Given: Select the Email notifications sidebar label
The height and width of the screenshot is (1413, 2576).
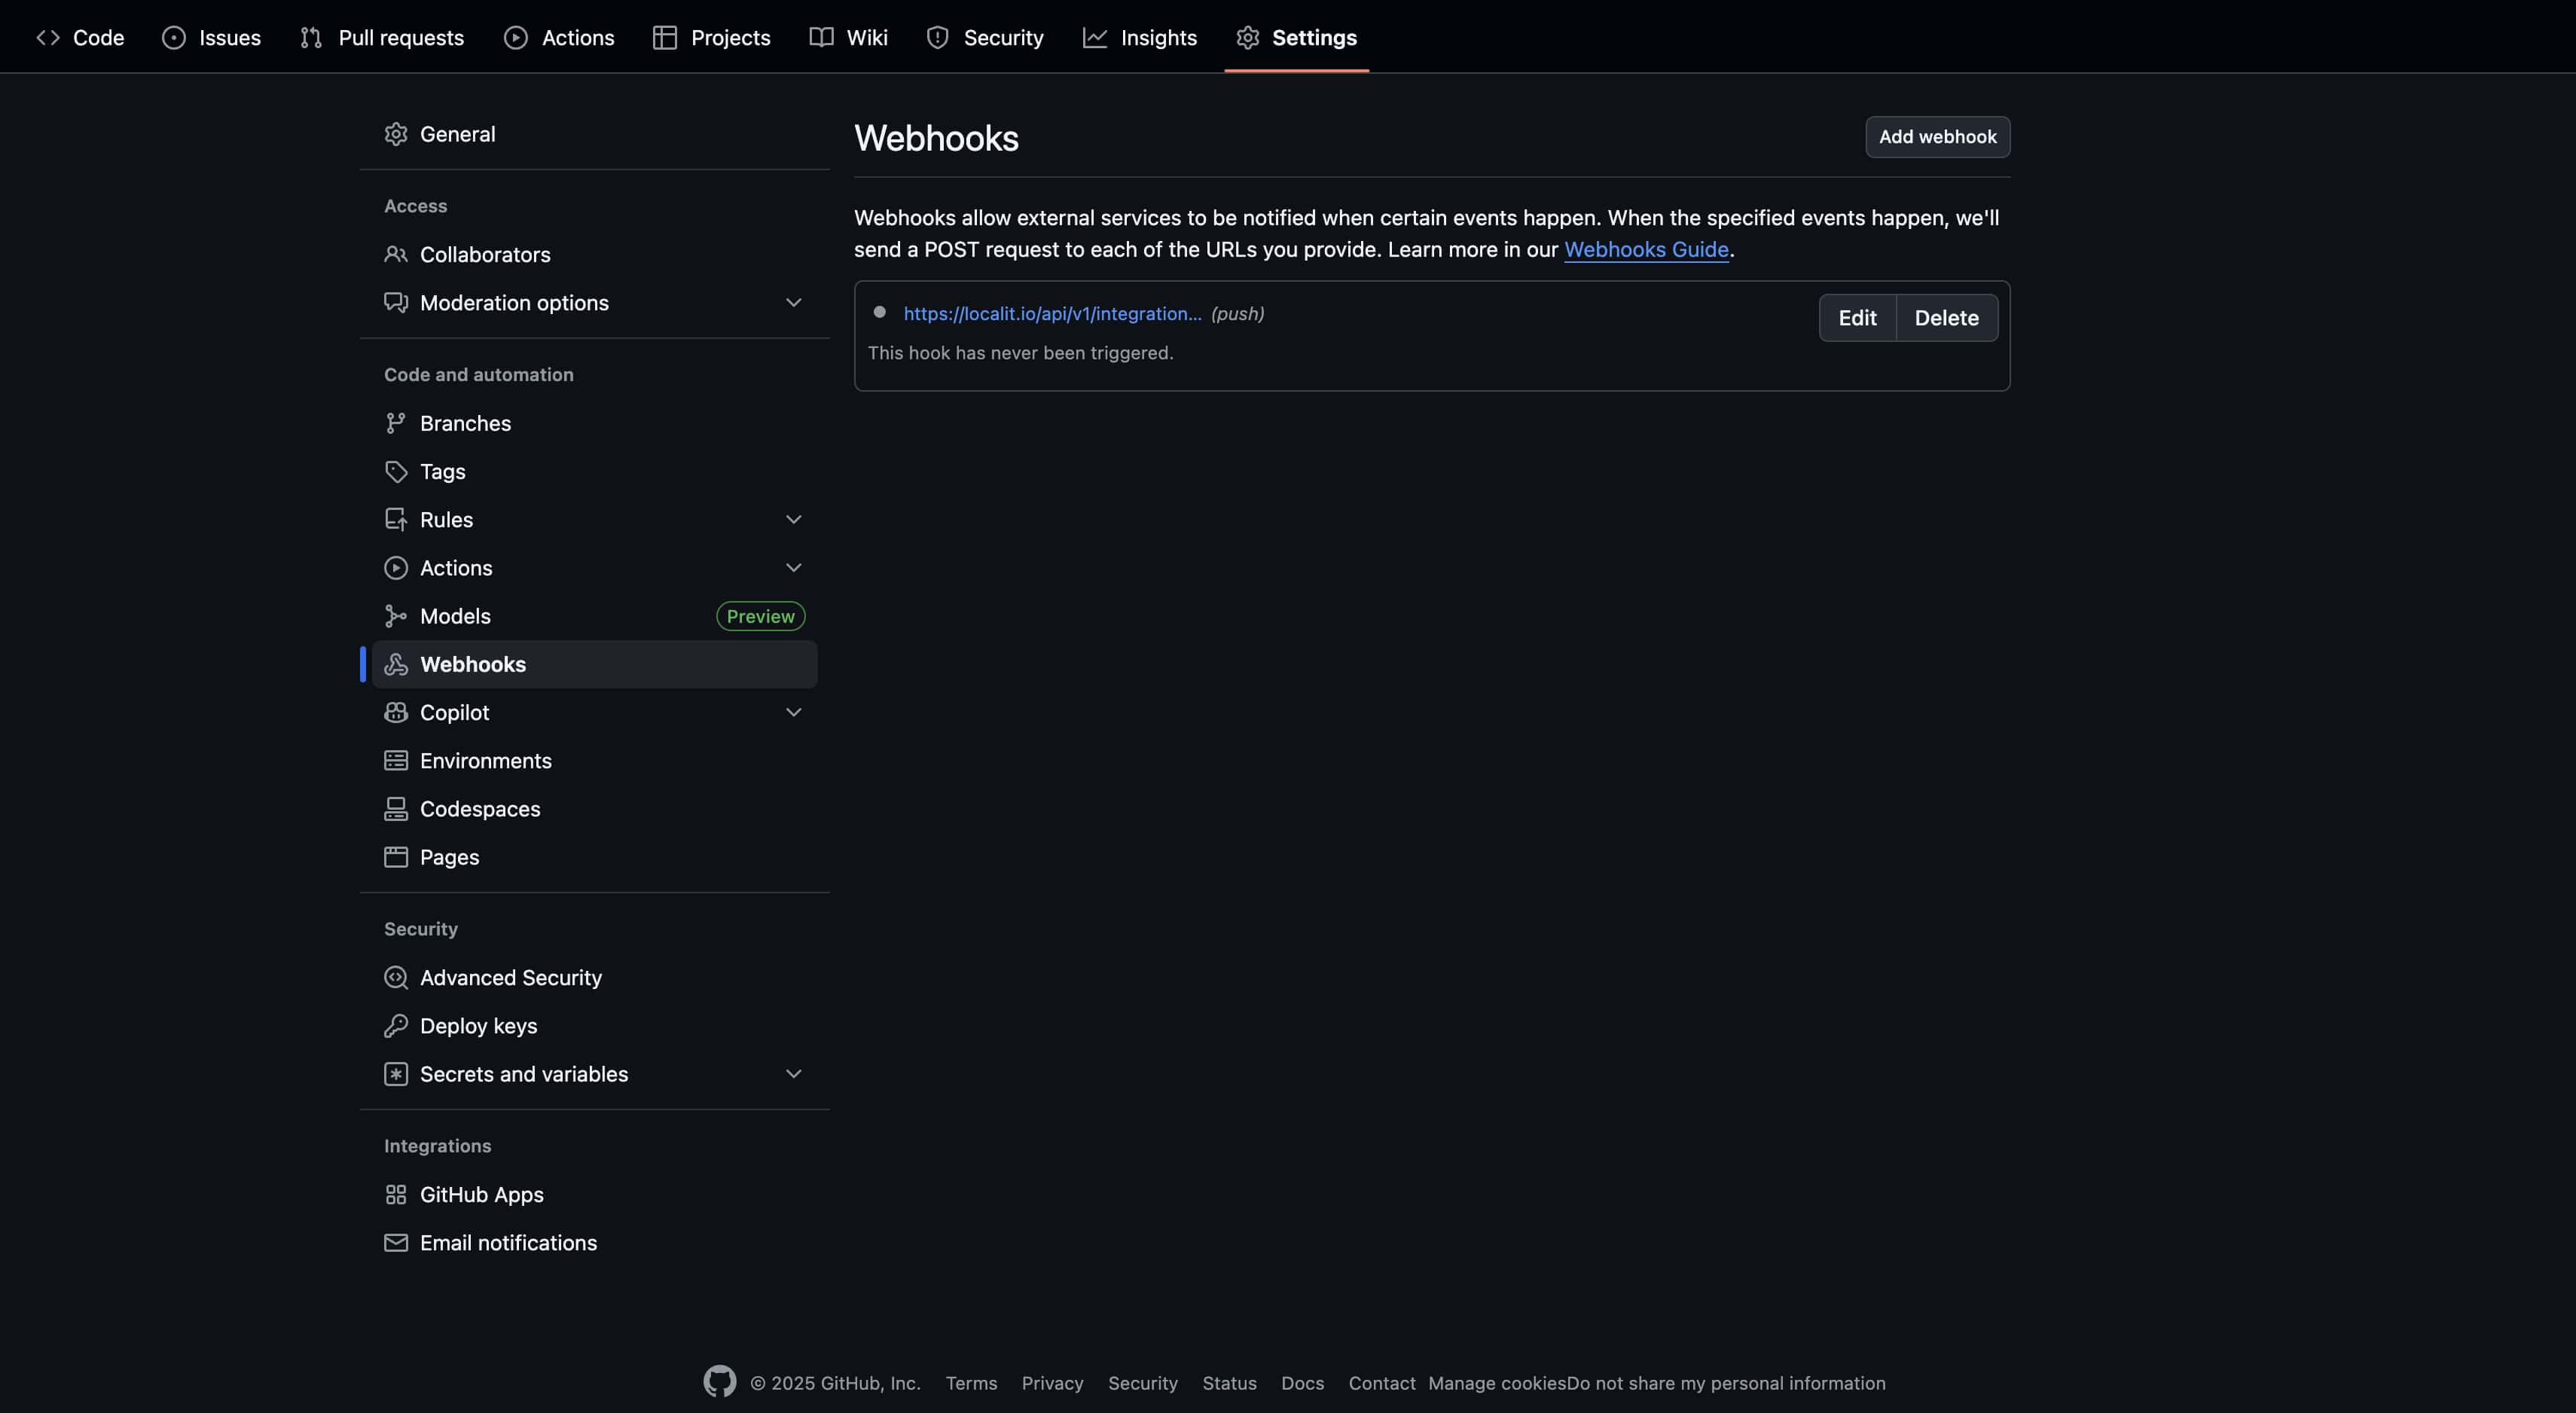Looking at the screenshot, I should 508,1242.
